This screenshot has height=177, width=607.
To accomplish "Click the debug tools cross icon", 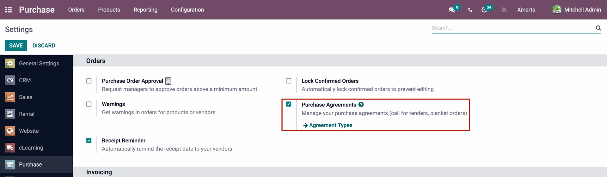I will [x=504, y=10].
